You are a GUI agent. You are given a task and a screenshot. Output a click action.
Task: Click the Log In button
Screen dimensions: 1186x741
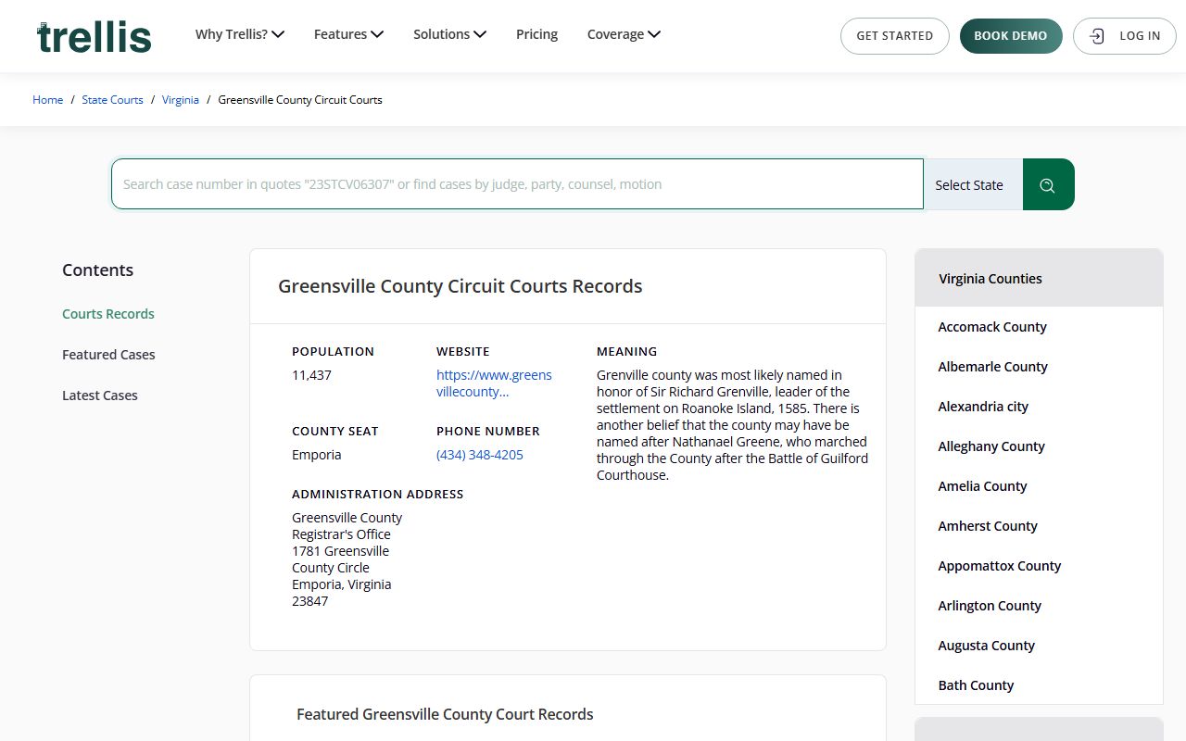[x=1125, y=36]
